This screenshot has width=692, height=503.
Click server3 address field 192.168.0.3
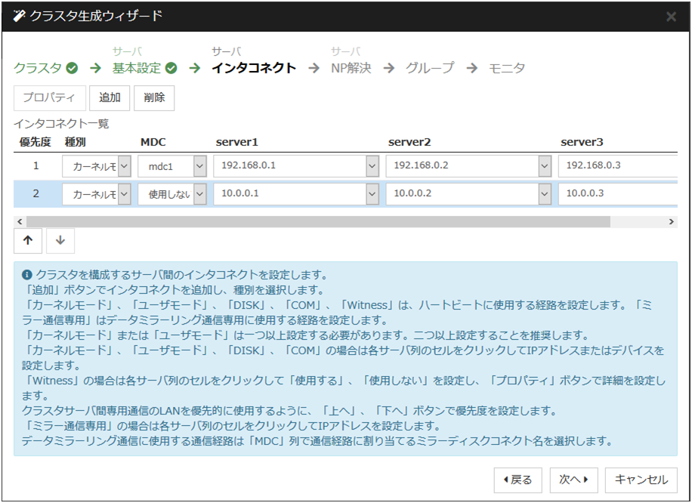click(x=616, y=165)
